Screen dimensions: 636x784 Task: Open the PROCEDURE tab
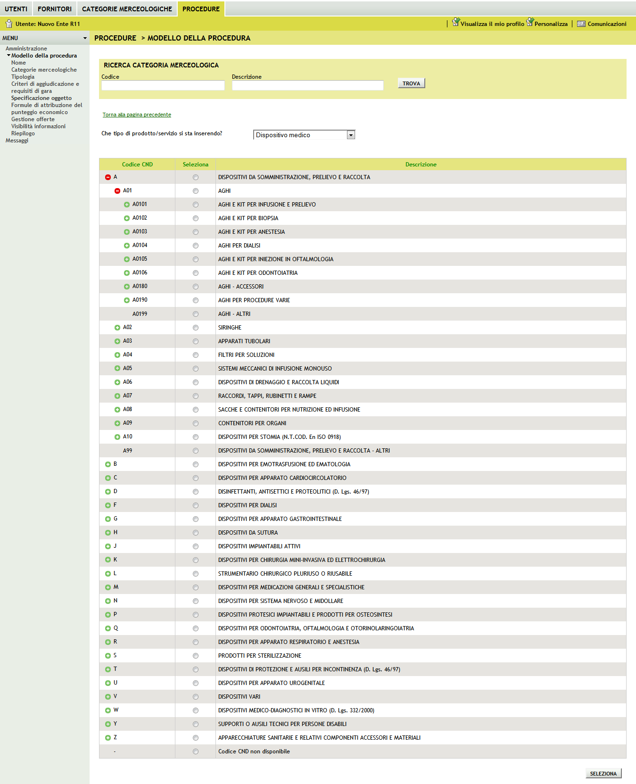(201, 9)
